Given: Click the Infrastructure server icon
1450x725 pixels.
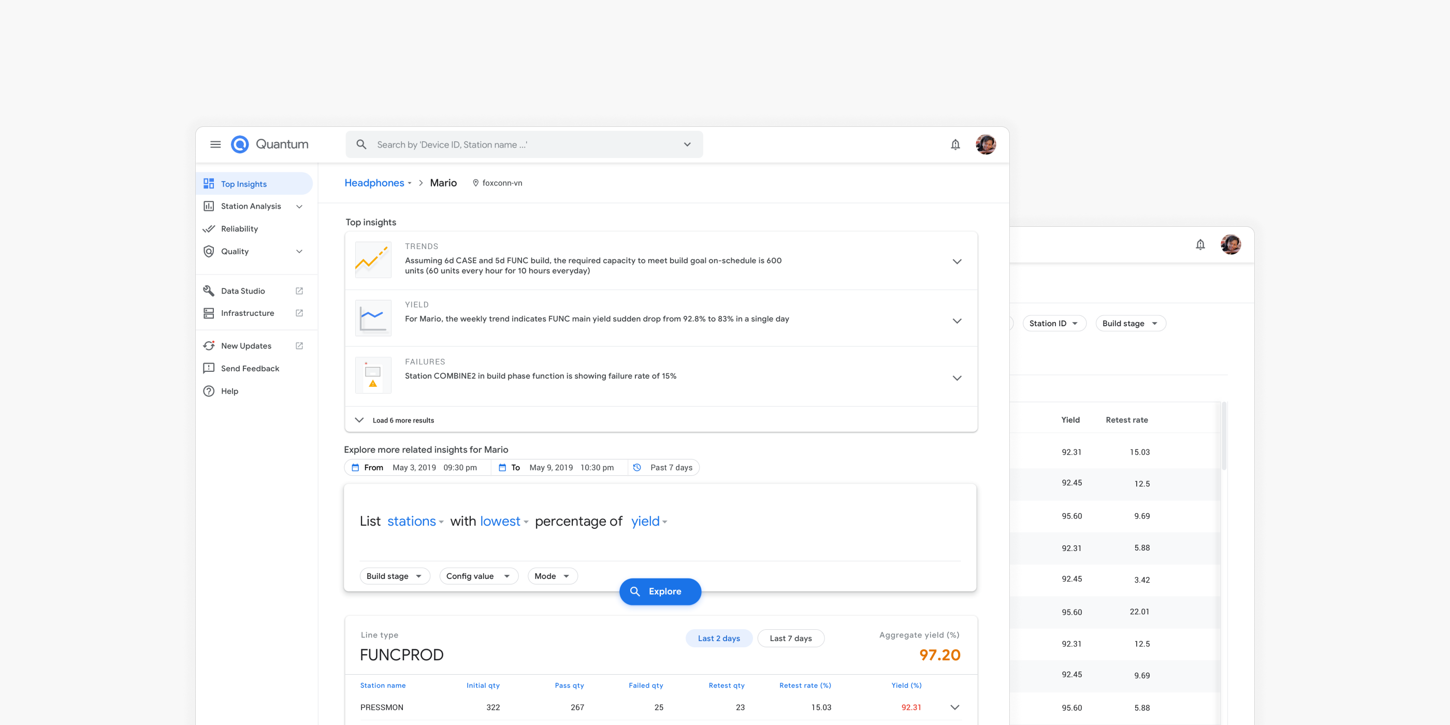Looking at the screenshot, I should click(209, 313).
